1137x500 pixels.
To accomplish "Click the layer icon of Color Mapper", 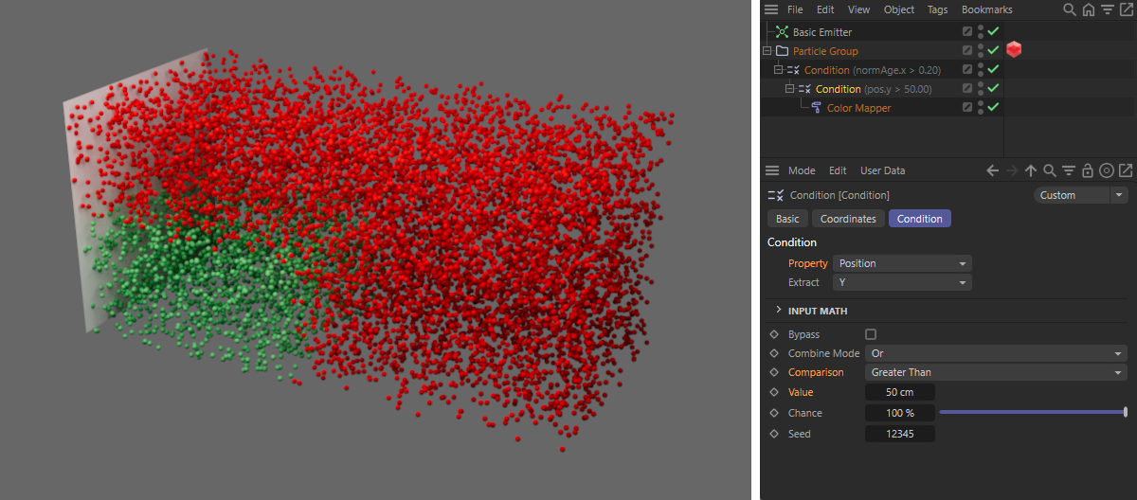I will click(967, 107).
